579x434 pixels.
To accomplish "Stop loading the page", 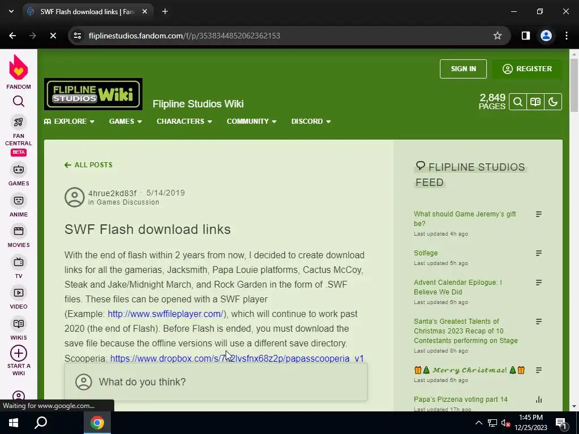I will (53, 36).
